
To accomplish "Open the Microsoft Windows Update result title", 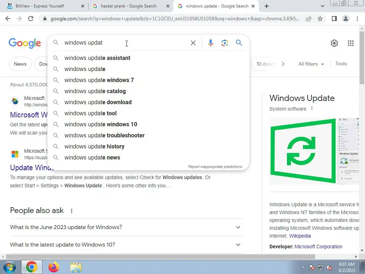I will [x=29, y=115].
